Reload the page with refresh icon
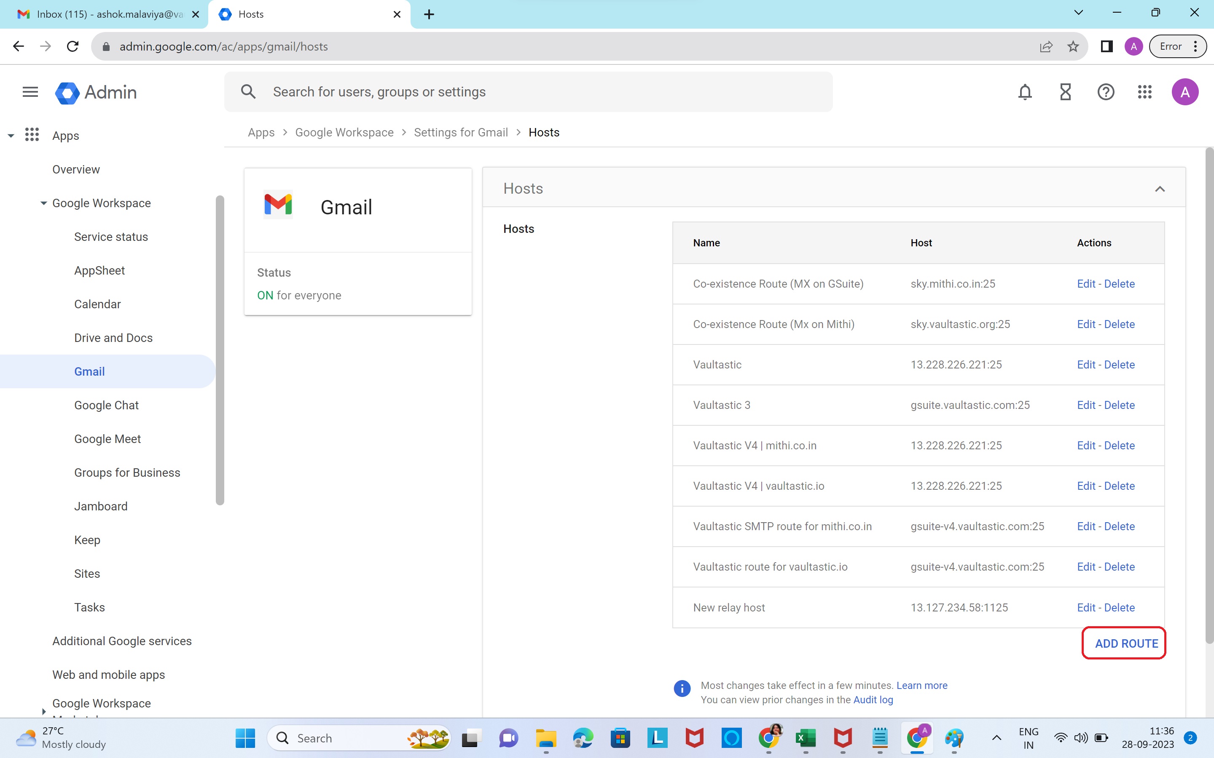This screenshot has width=1214, height=758. pyautogui.click(x=73, y=47)
